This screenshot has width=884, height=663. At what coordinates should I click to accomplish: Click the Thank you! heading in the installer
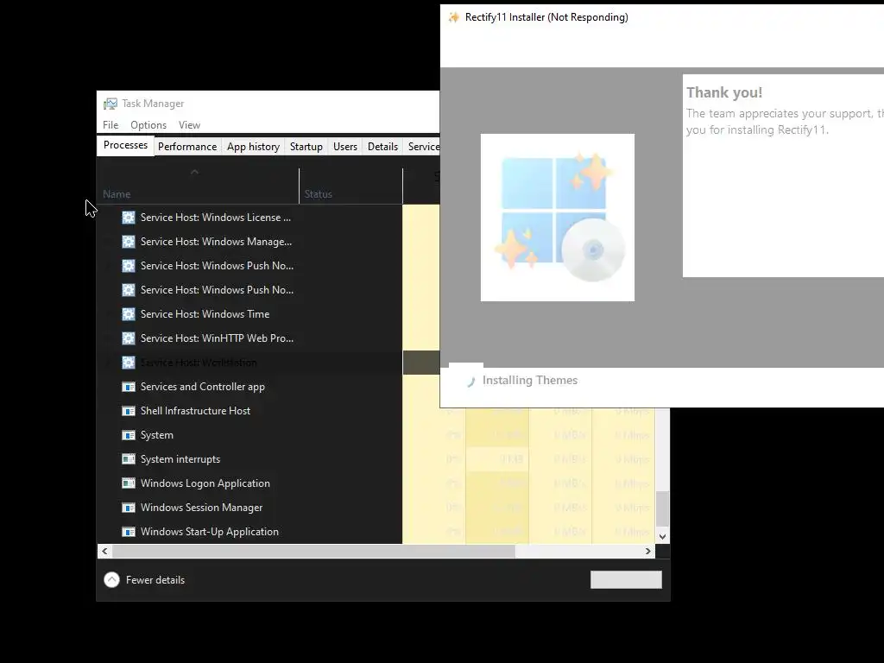pyautogui.click(x=724, y=92)
